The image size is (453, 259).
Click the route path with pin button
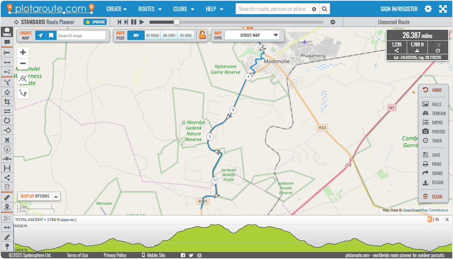[x=23, y=93]
